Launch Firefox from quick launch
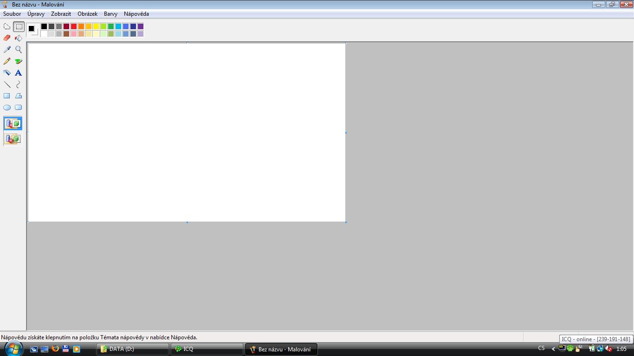Viewport: 634px width, 356px height. pos(55,349)
